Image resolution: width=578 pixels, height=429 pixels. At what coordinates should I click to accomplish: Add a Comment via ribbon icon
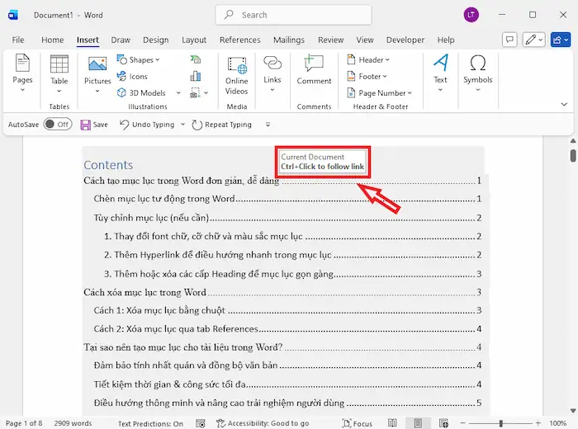314,66
